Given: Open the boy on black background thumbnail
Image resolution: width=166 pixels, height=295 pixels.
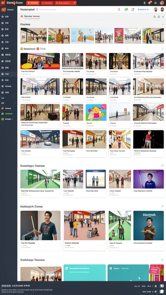Looking at the screenshot, I should [148, 139].
